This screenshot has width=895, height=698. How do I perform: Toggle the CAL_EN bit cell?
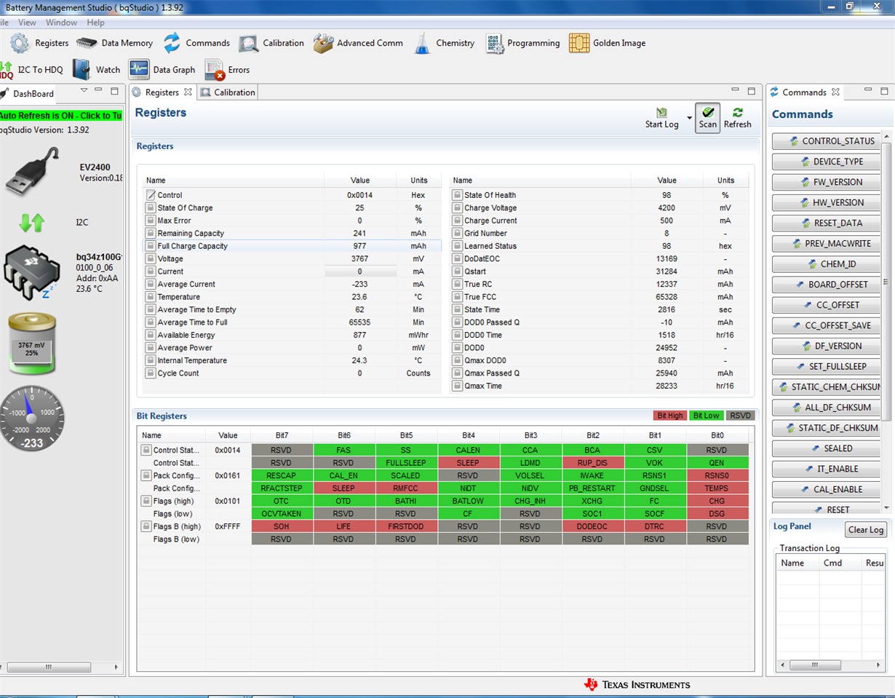(344, 475)
